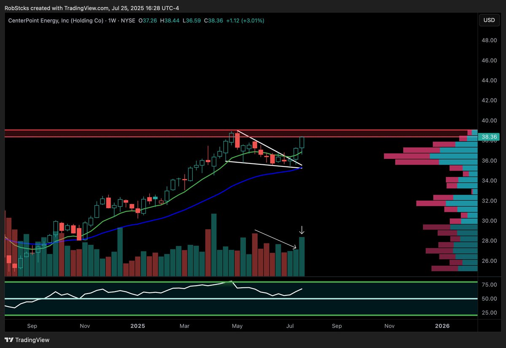Click the Jul time axis label
The image size is (506, 348).
click(x=290, y=326)
